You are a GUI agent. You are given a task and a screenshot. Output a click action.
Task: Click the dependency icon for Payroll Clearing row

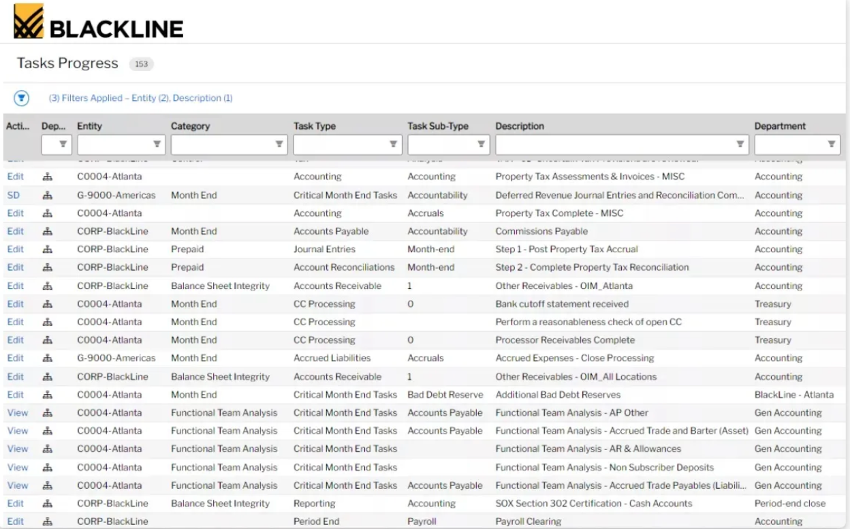point(48,522)
